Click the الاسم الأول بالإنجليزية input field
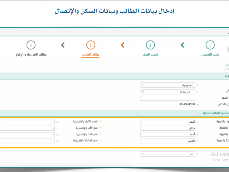The height and width of the screenshot is (172, 229). pyautogui.click(x=27, y=122)
